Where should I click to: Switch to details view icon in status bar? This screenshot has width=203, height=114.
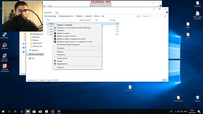164,80
